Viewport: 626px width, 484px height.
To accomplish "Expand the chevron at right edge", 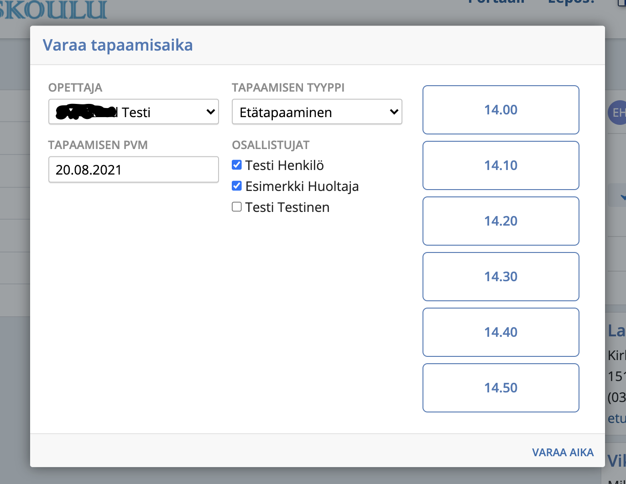I will (621, 197).
